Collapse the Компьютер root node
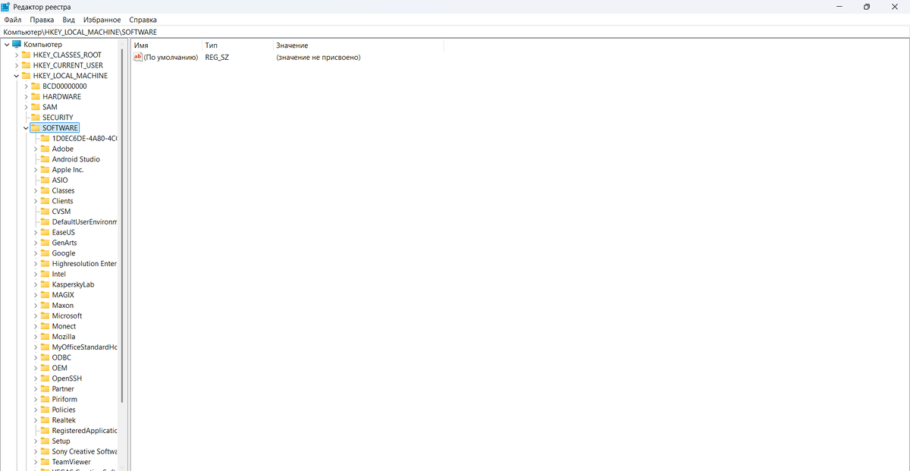This screenshot has height=471, width=910. pyautogui.click(x=7, y=45)
